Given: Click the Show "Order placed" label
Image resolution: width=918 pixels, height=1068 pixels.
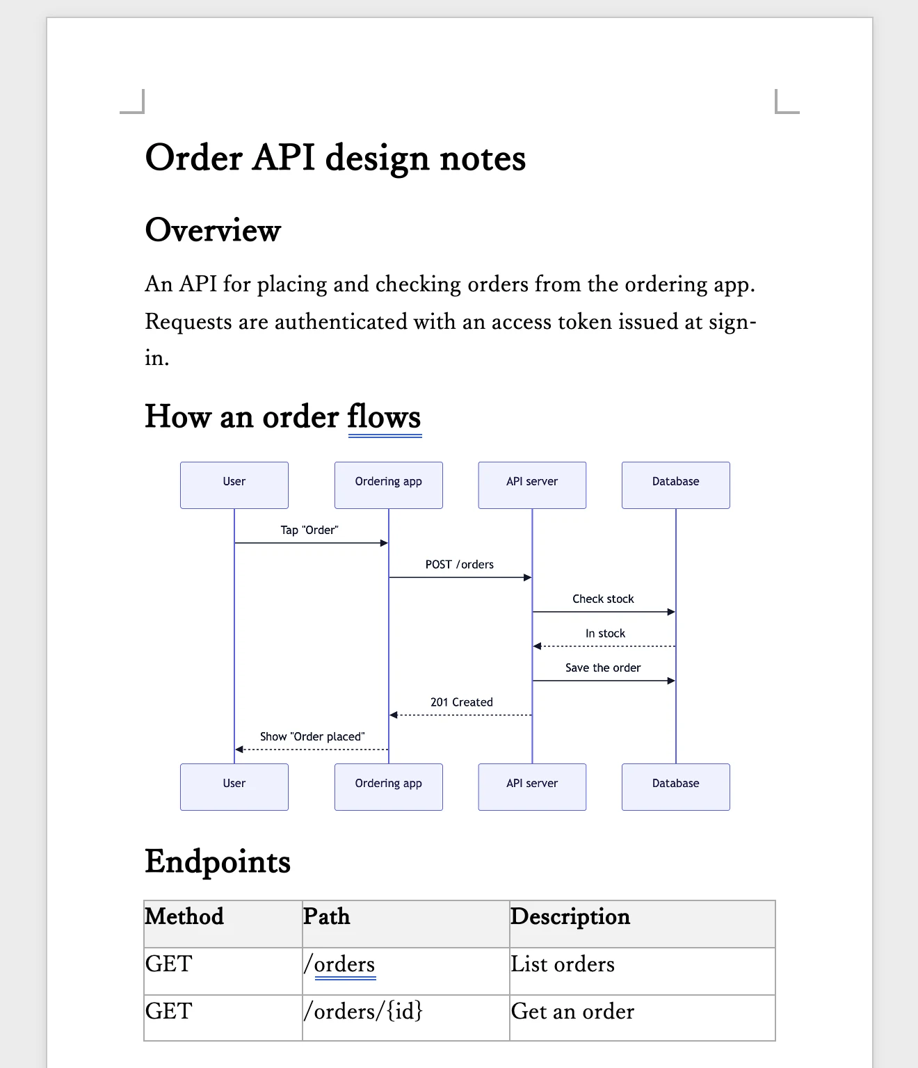Looking at the screenshot, I should click(312, 736).
